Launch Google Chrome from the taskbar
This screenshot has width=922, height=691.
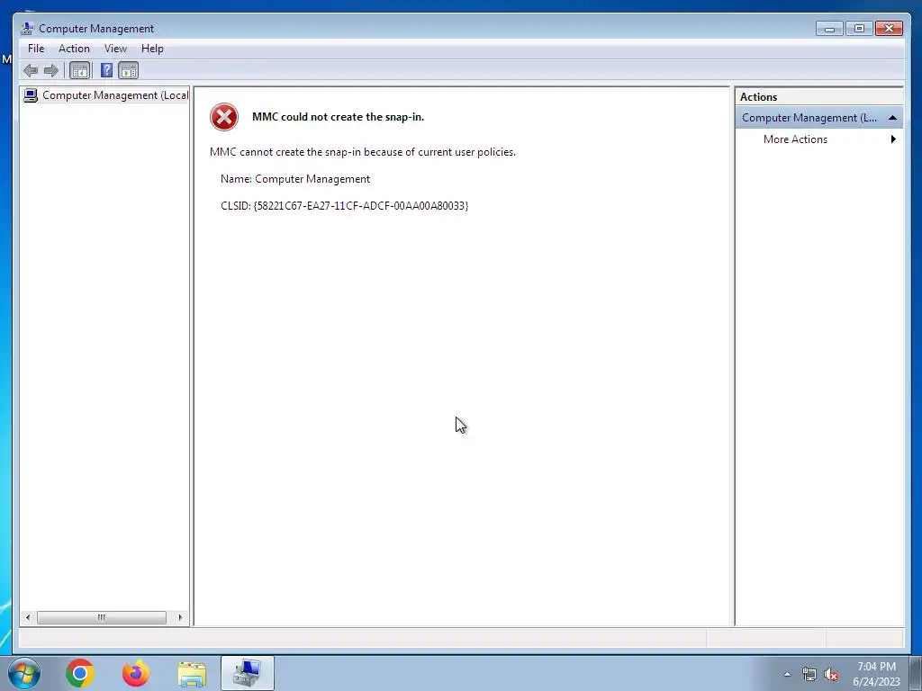(x=80, y=673)
